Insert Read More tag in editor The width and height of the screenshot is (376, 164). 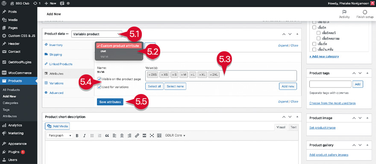[144, 135]
